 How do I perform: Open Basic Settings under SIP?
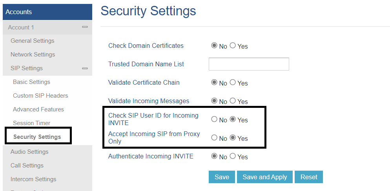point(31,82)
